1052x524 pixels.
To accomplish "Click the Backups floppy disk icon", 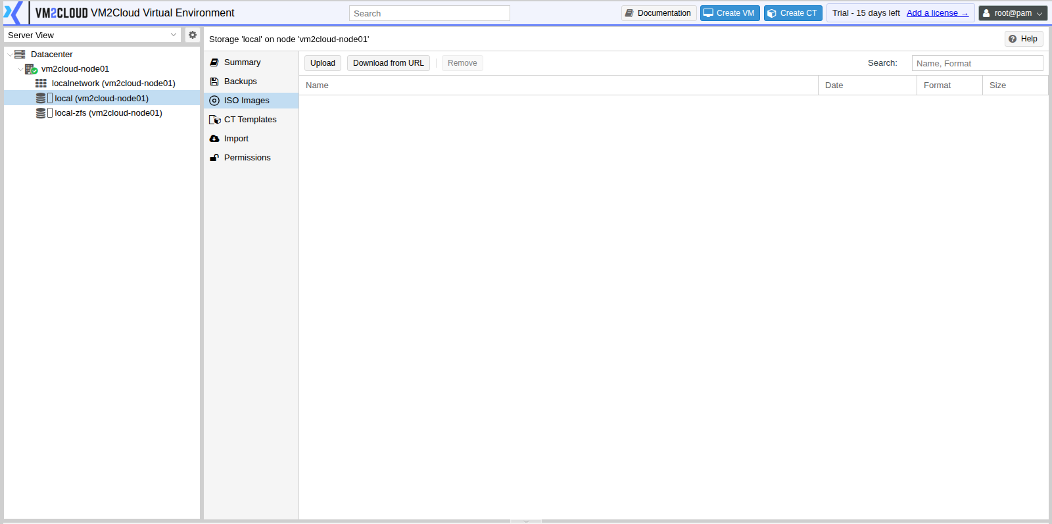I will click(214, 82).
